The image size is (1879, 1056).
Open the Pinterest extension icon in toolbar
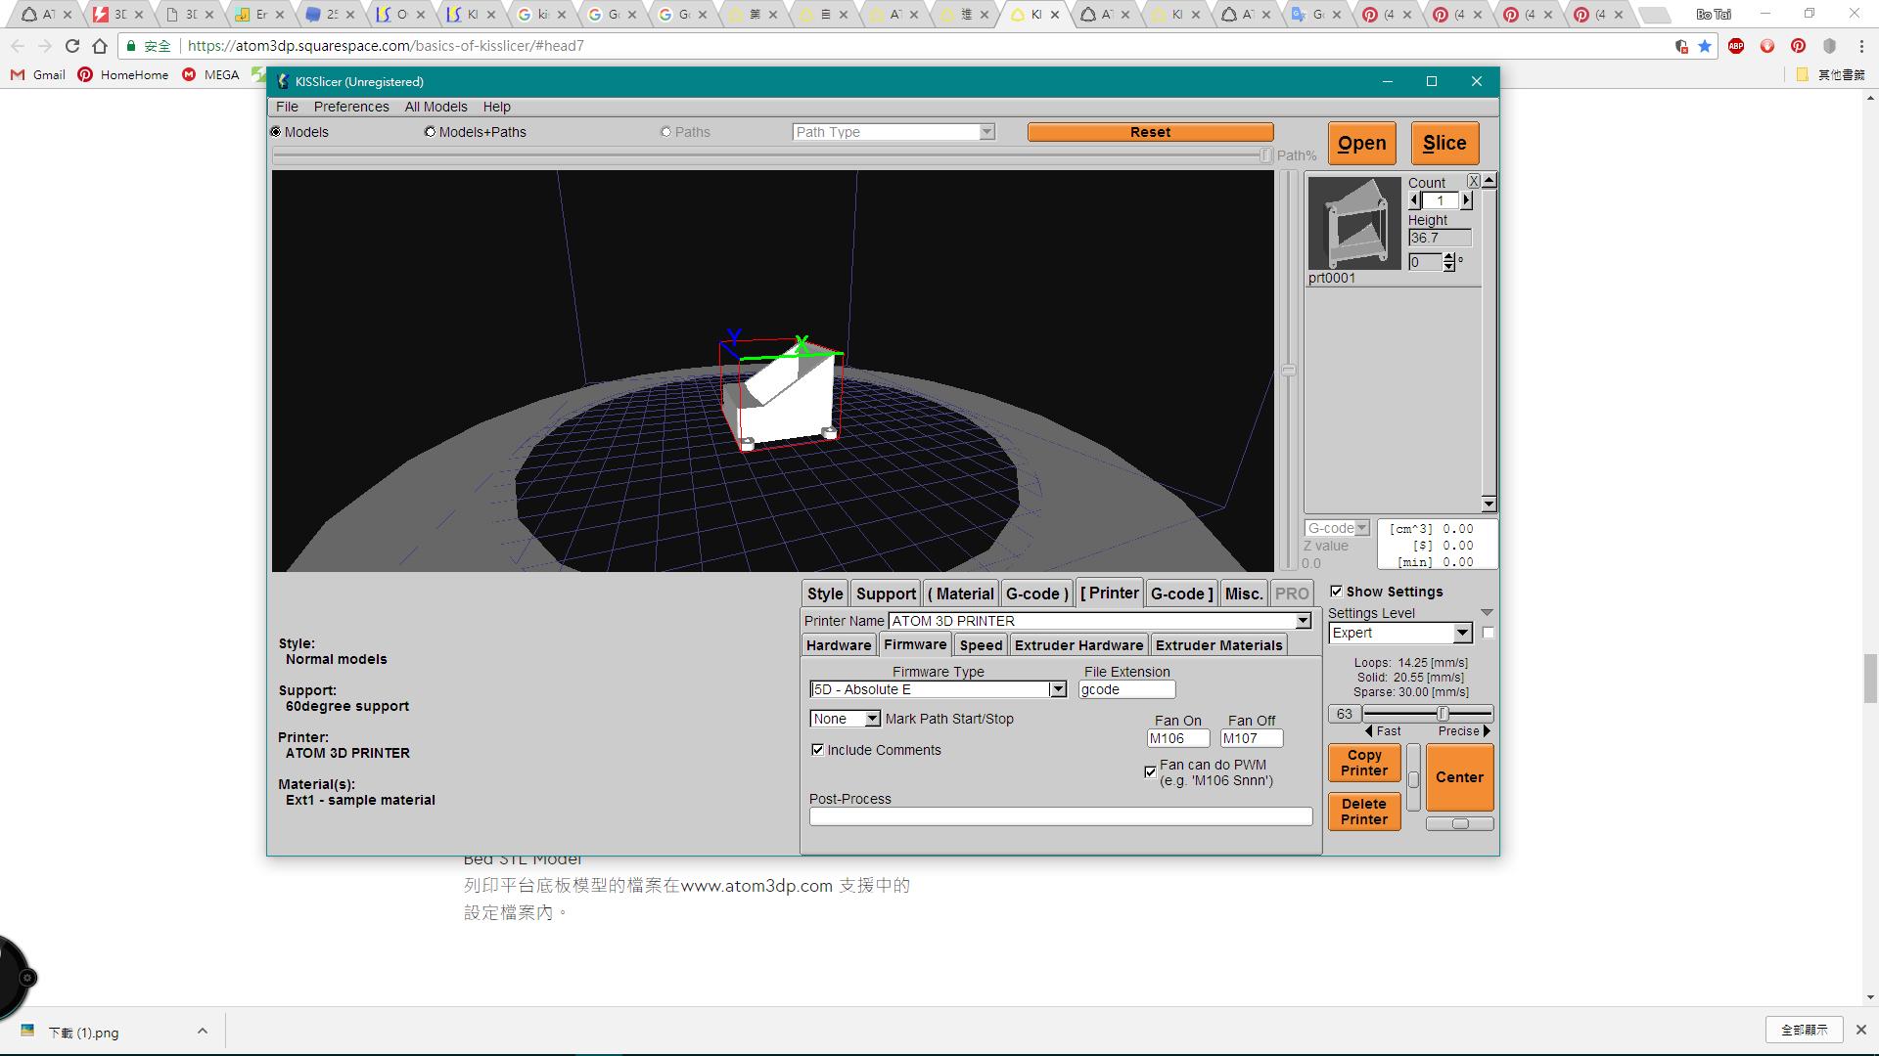coord(1799,46)
